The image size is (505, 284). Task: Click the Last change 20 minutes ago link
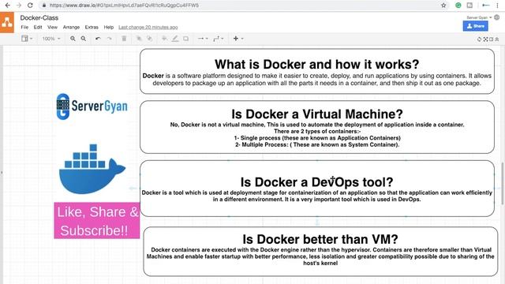(x=148, y=28)
